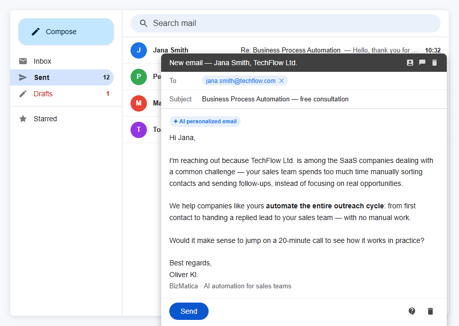This screenshot has height=326, width=459.
Task: Click the Drafts pencil icon
Action: tap(23, 94)
